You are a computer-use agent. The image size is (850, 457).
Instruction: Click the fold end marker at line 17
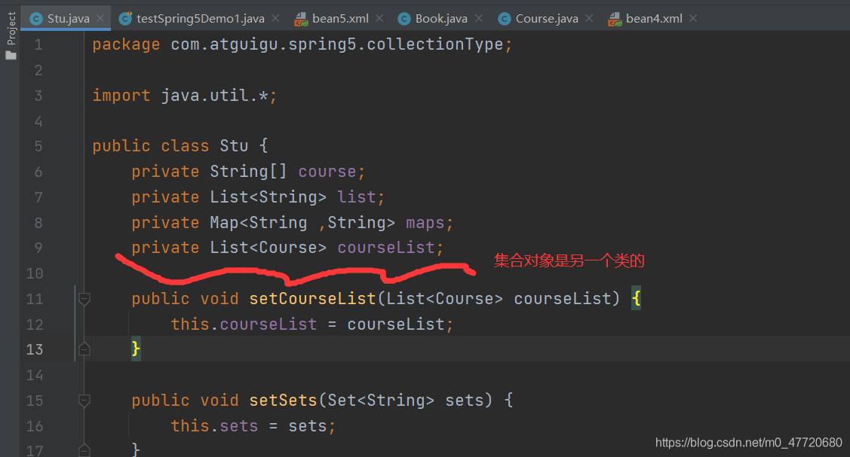tap(84, 450)
